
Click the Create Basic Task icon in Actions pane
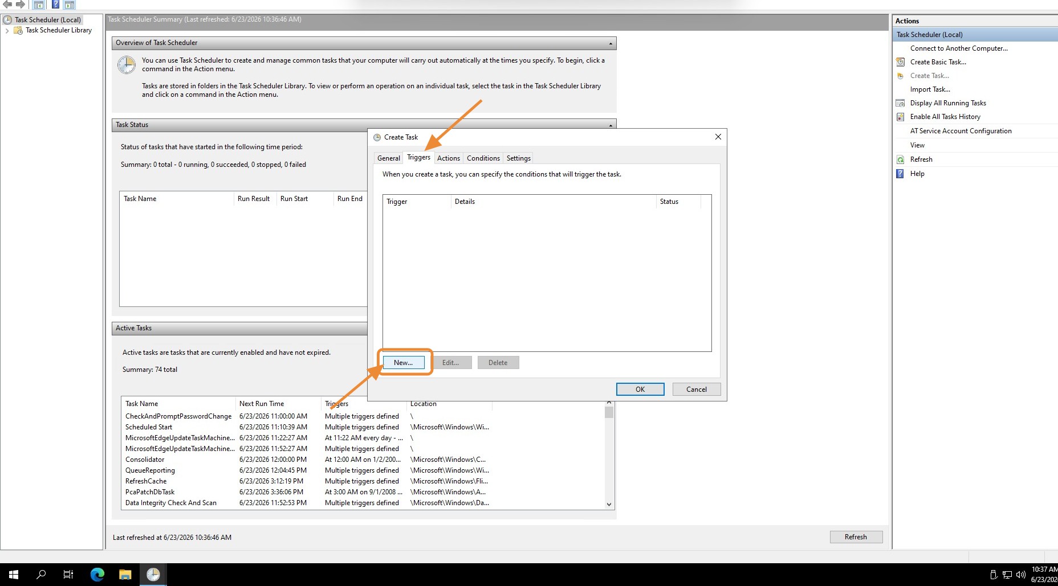pyautogui.click(x=900, y=62)
